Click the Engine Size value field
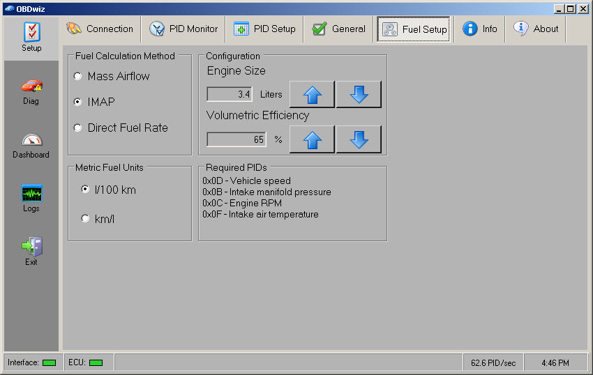Screen dimensions: 593x375 (x=230, y=94)
